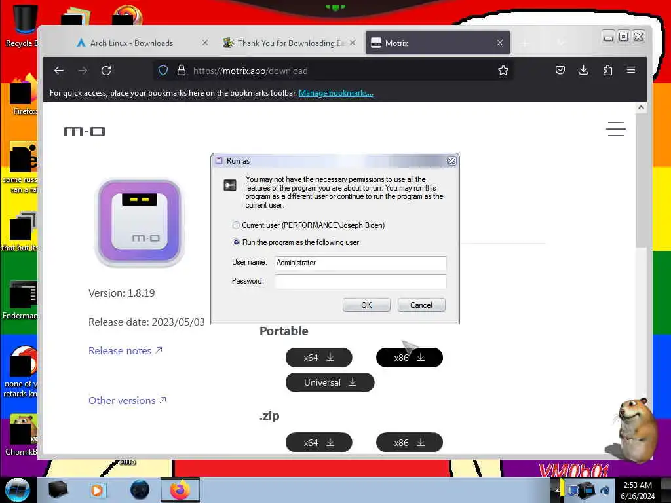Viewport: 671px width, 503px height.
Task: Cancel the Run as dialog
Action: (x=421, y=305)
